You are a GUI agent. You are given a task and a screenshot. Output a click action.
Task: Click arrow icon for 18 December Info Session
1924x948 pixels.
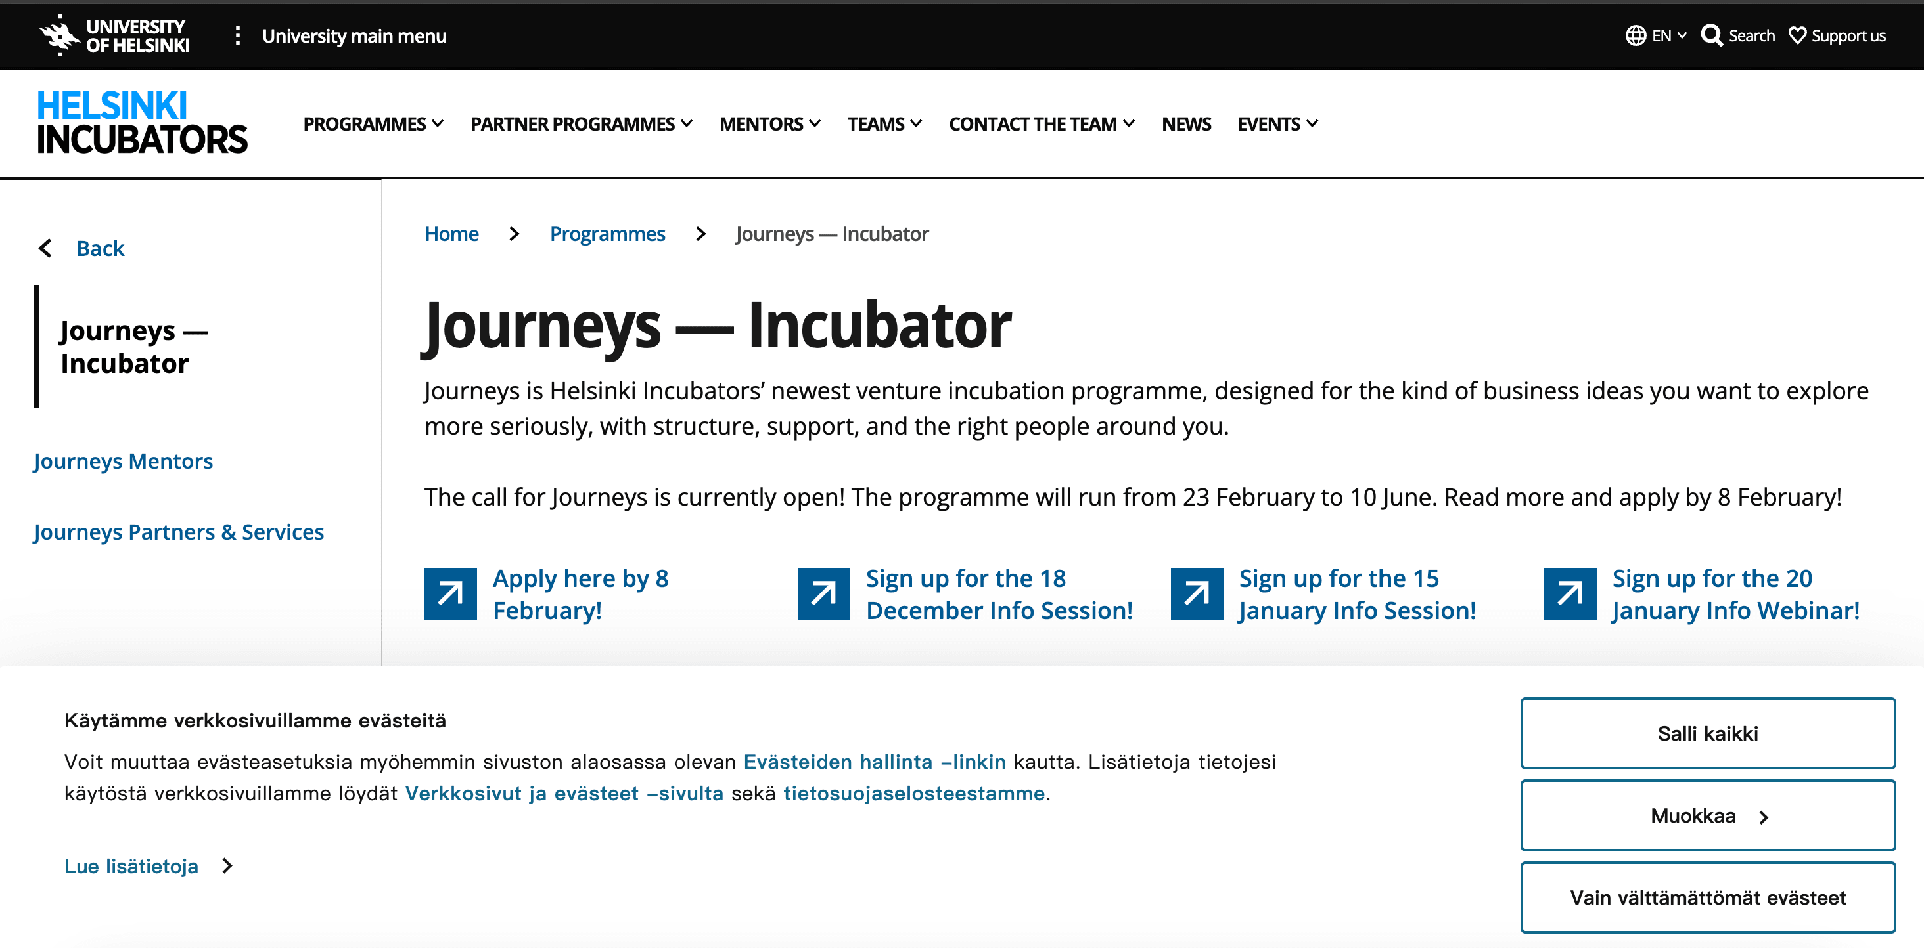(823, 593)
